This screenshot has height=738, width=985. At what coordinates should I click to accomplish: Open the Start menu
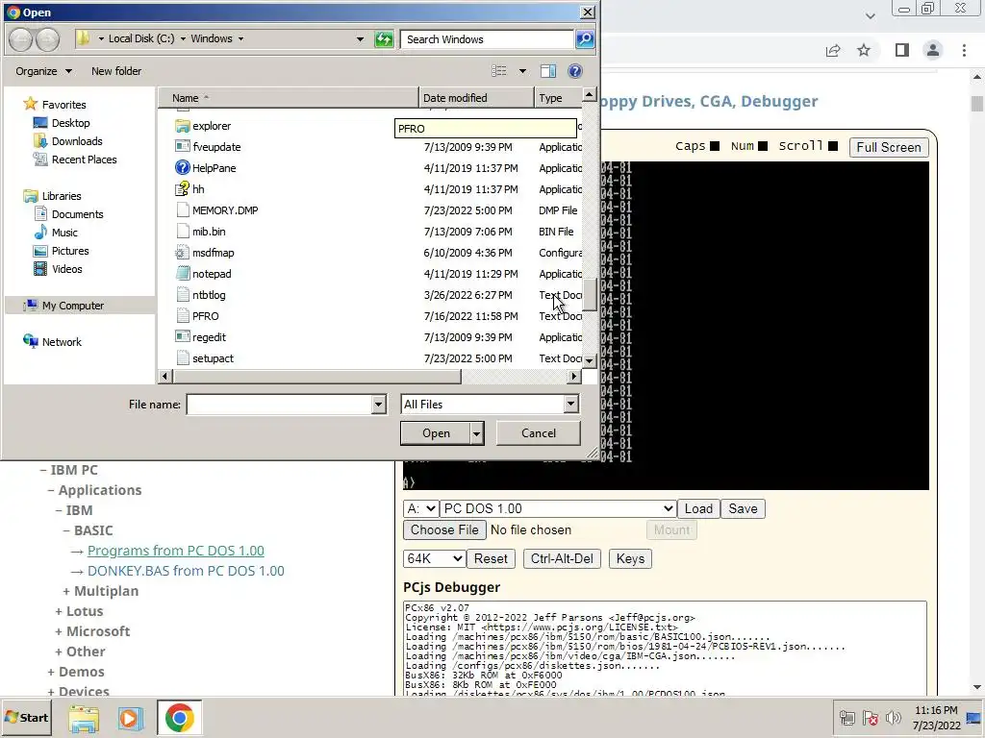26,718
